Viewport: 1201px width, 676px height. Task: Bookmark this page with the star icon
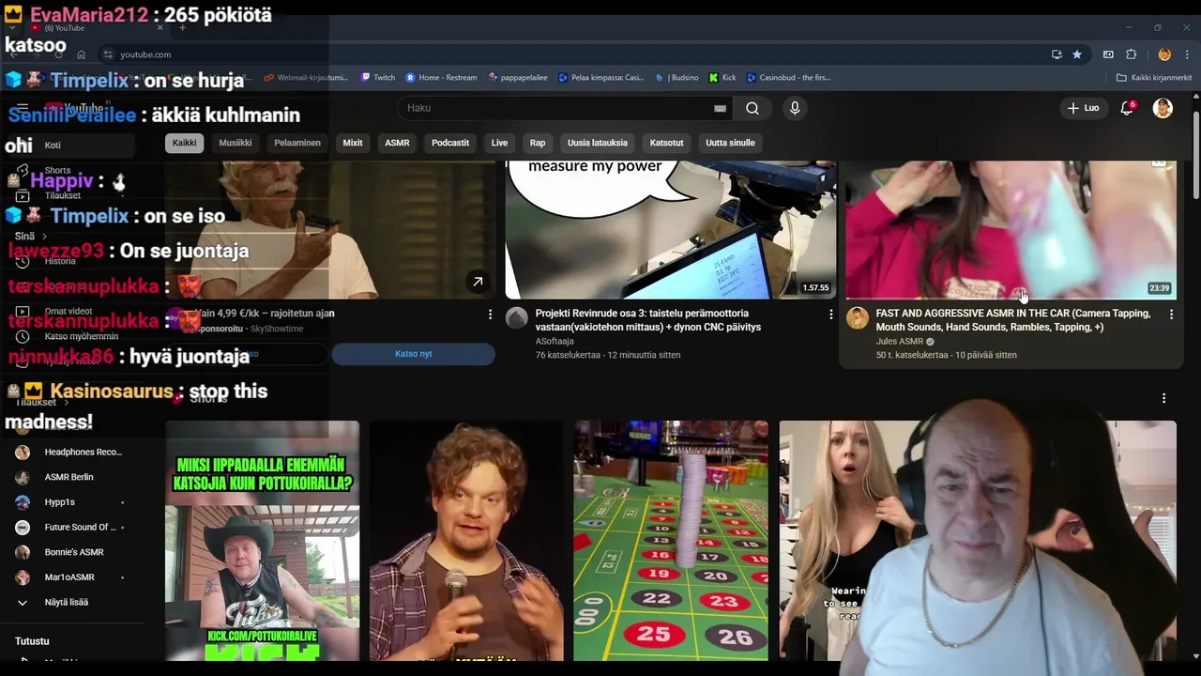(x=1077, y=54)
